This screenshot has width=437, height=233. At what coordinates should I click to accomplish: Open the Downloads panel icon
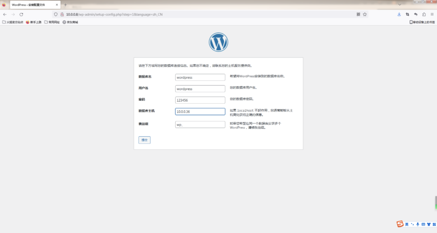click(399, 14)
